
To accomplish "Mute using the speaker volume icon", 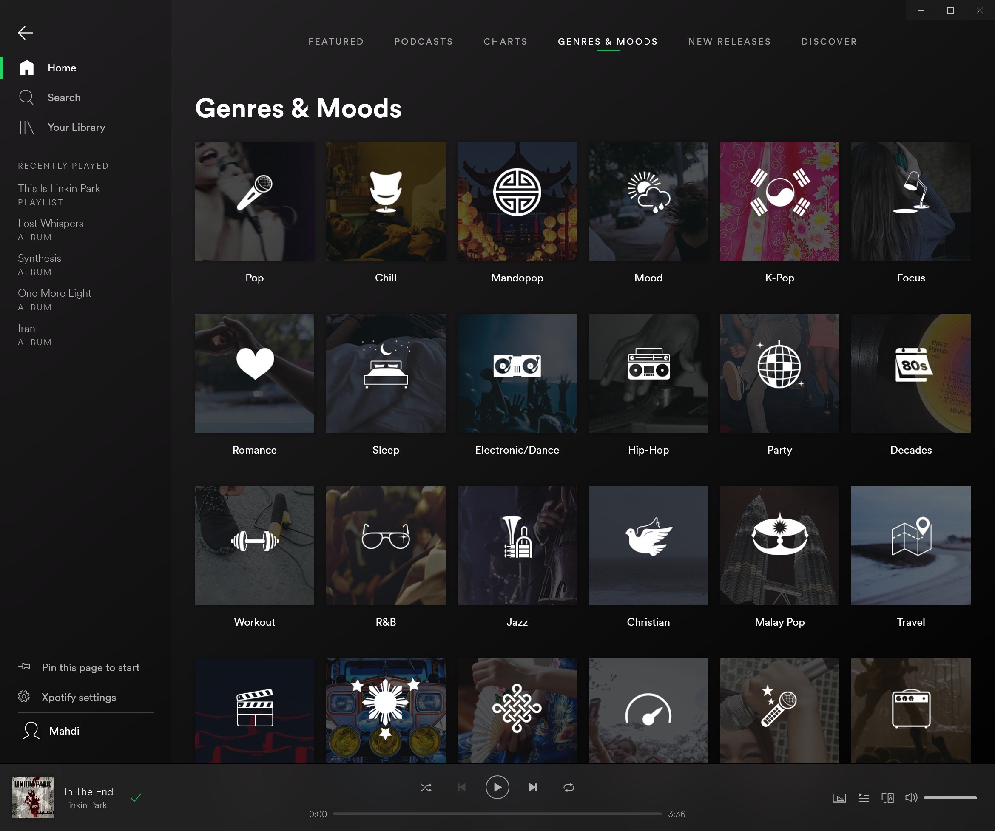I will point(911,798).
